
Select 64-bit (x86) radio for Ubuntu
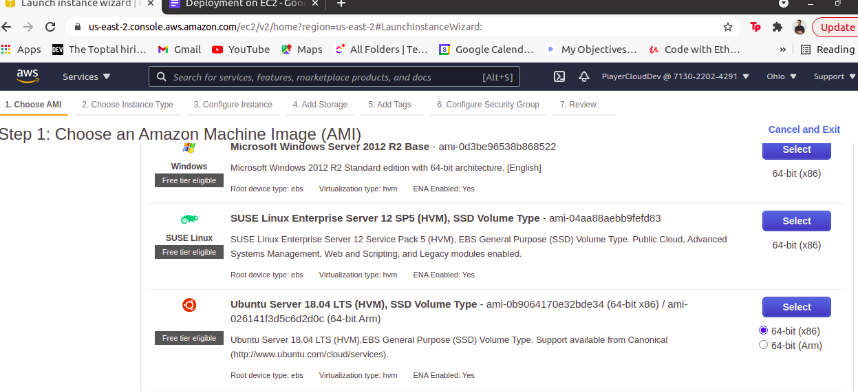763,330
